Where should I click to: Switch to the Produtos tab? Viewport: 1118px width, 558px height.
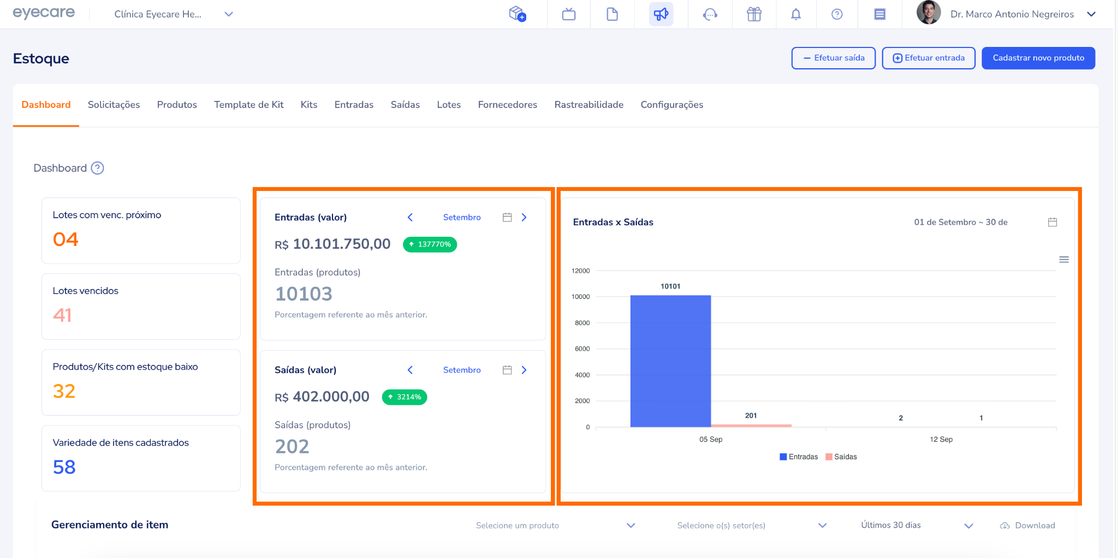pos(177,105)
